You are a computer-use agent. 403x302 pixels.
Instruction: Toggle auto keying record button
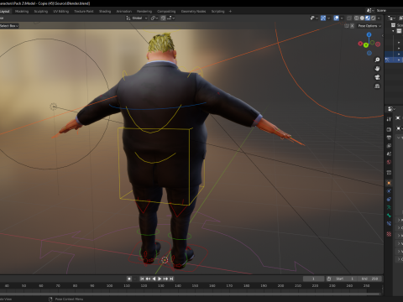129,279
